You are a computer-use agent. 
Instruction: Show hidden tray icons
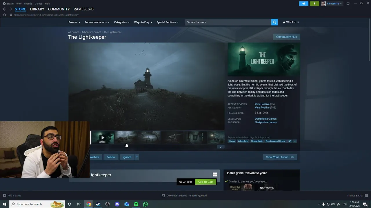[319, 204]
